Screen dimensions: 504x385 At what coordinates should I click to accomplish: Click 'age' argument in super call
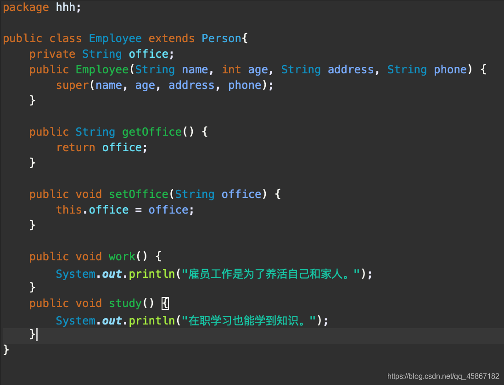coord(145,86)
